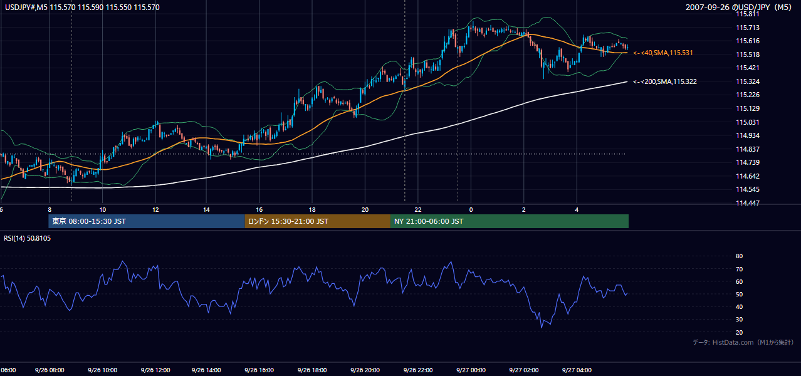
Task: Click price axis value 114.934
Action: point(746,135)
